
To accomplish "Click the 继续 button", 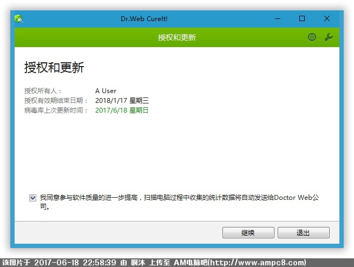I will point(248,232).
